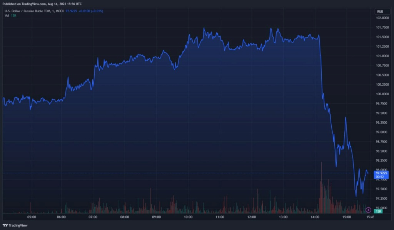Click the 15:00 time axis label
The width and height of the screenshot is (394, 230).
(347, 217)
